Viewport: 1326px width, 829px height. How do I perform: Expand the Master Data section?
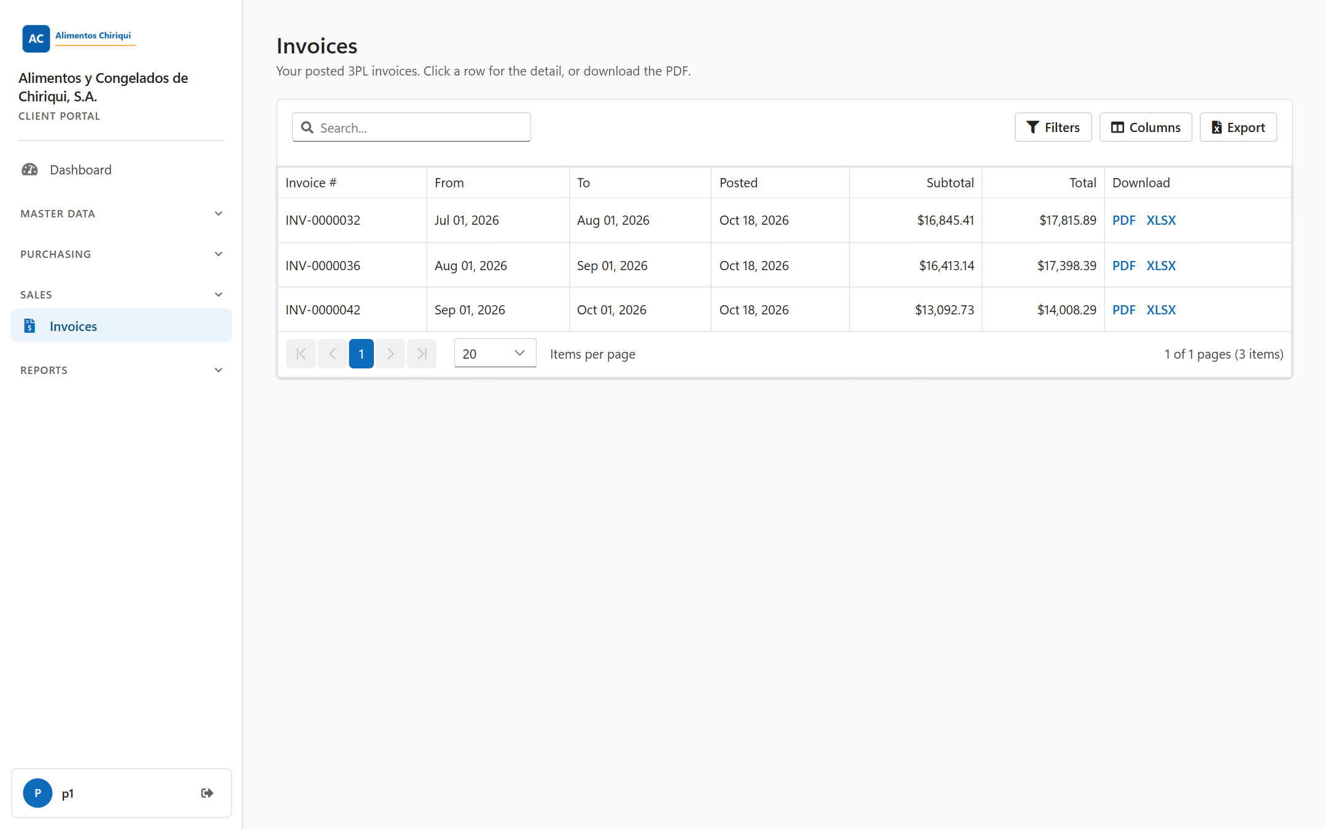[x=122, y=214]
